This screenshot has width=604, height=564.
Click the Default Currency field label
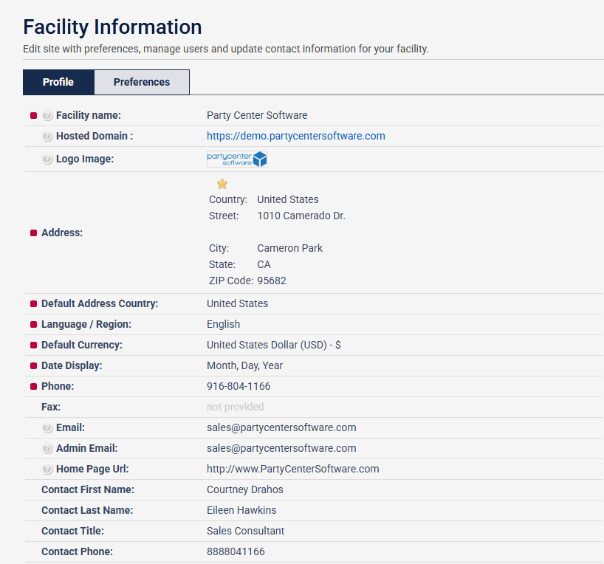[82, 345]
